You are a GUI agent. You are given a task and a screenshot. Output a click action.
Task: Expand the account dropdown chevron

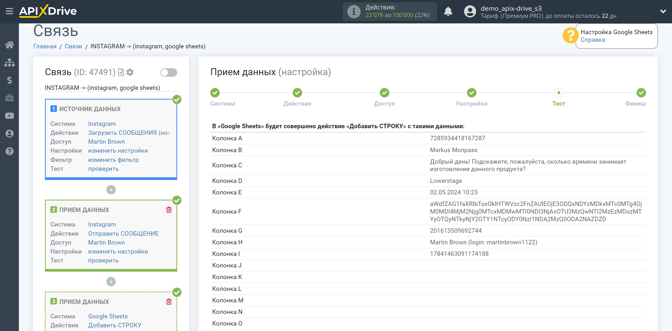pos(663,11)
